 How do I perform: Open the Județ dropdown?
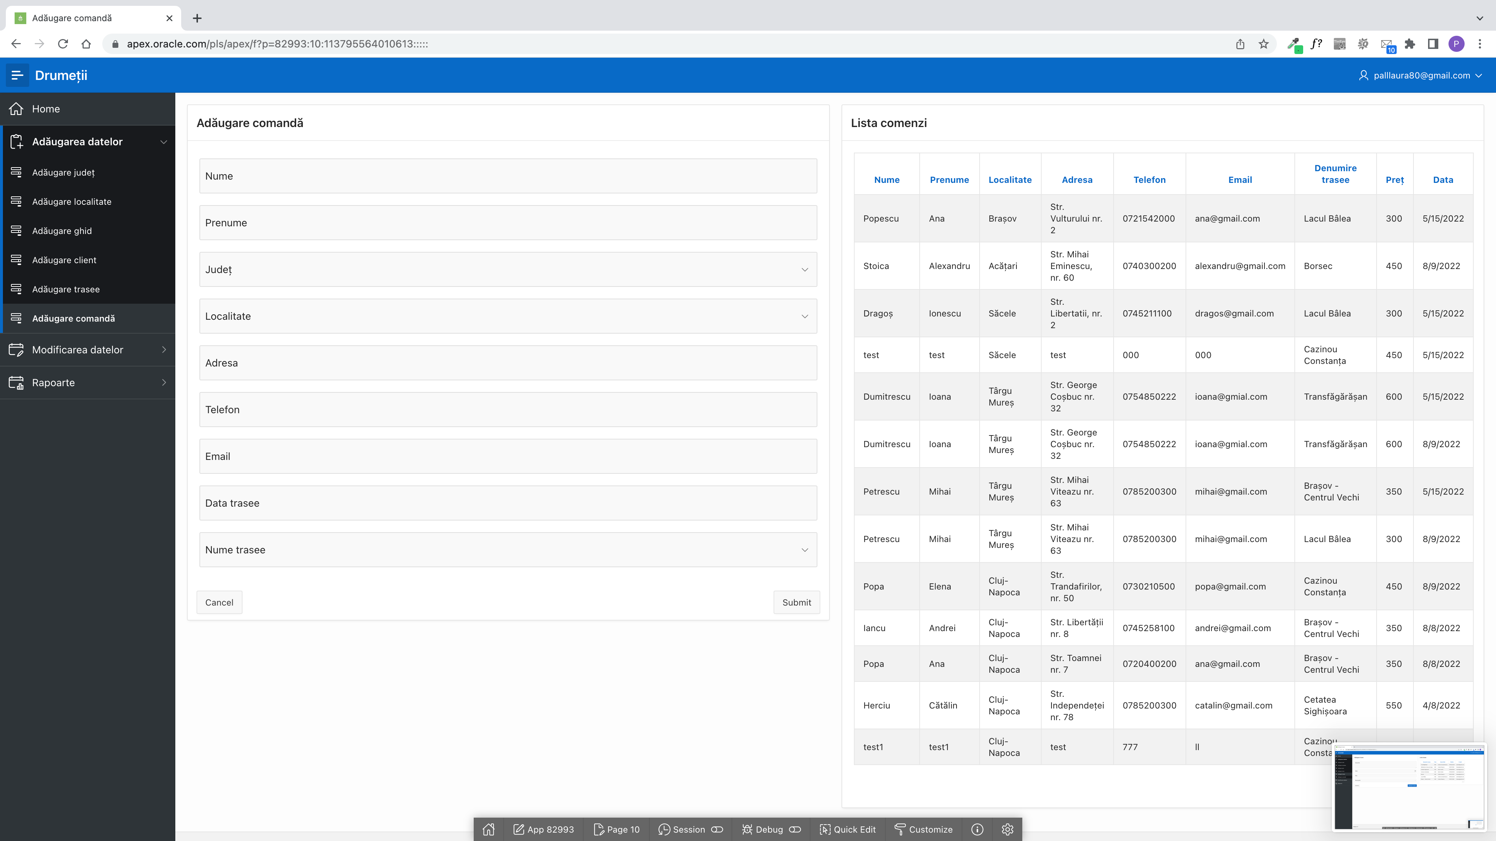[x=805, y=269]
